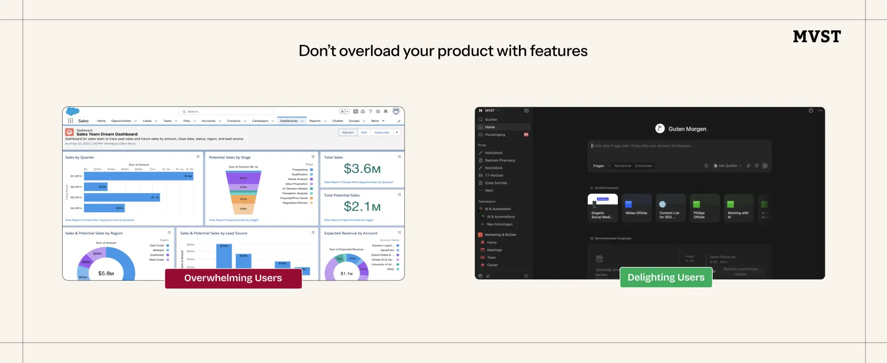Click the send arrow button in prompt box
The width and height of the screenshot is (887, 363).
pyautogui.click(x=765, y=166)
